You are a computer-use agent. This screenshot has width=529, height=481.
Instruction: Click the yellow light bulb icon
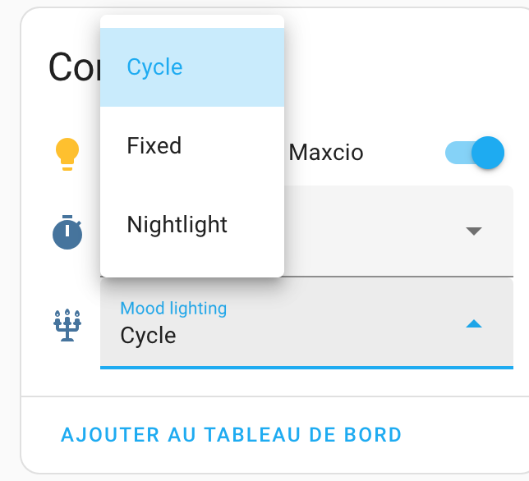(x=67, y=154)
